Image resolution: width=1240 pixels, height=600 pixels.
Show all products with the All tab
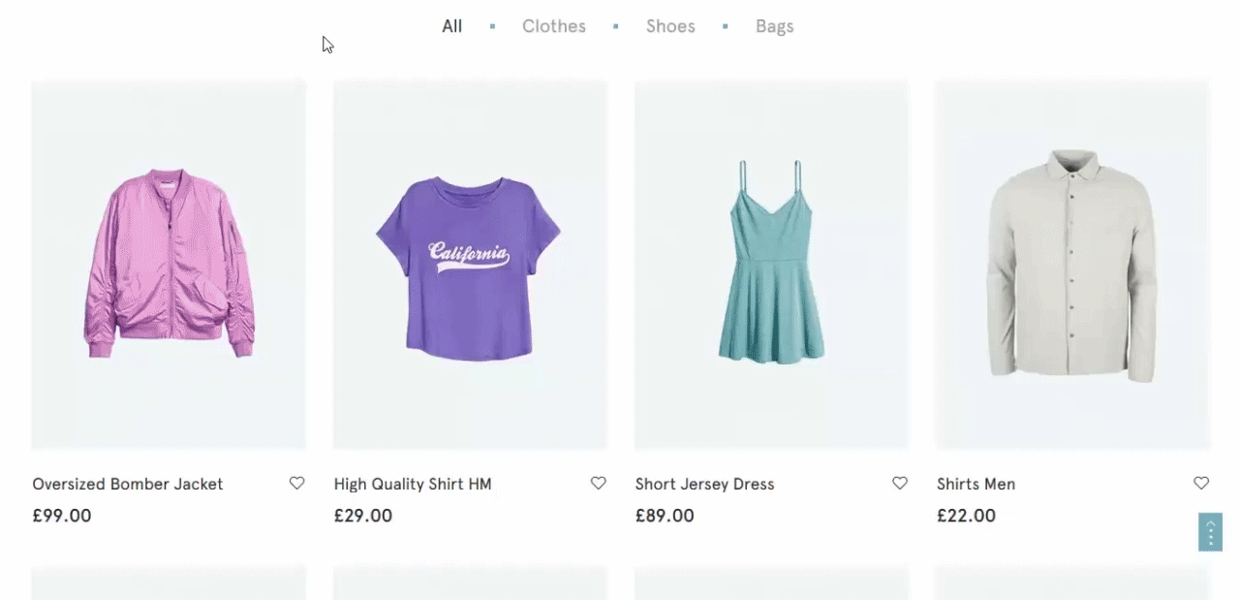(451, 26)
